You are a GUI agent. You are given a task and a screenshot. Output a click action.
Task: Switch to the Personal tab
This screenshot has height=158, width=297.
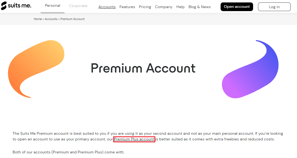(53, 6)
